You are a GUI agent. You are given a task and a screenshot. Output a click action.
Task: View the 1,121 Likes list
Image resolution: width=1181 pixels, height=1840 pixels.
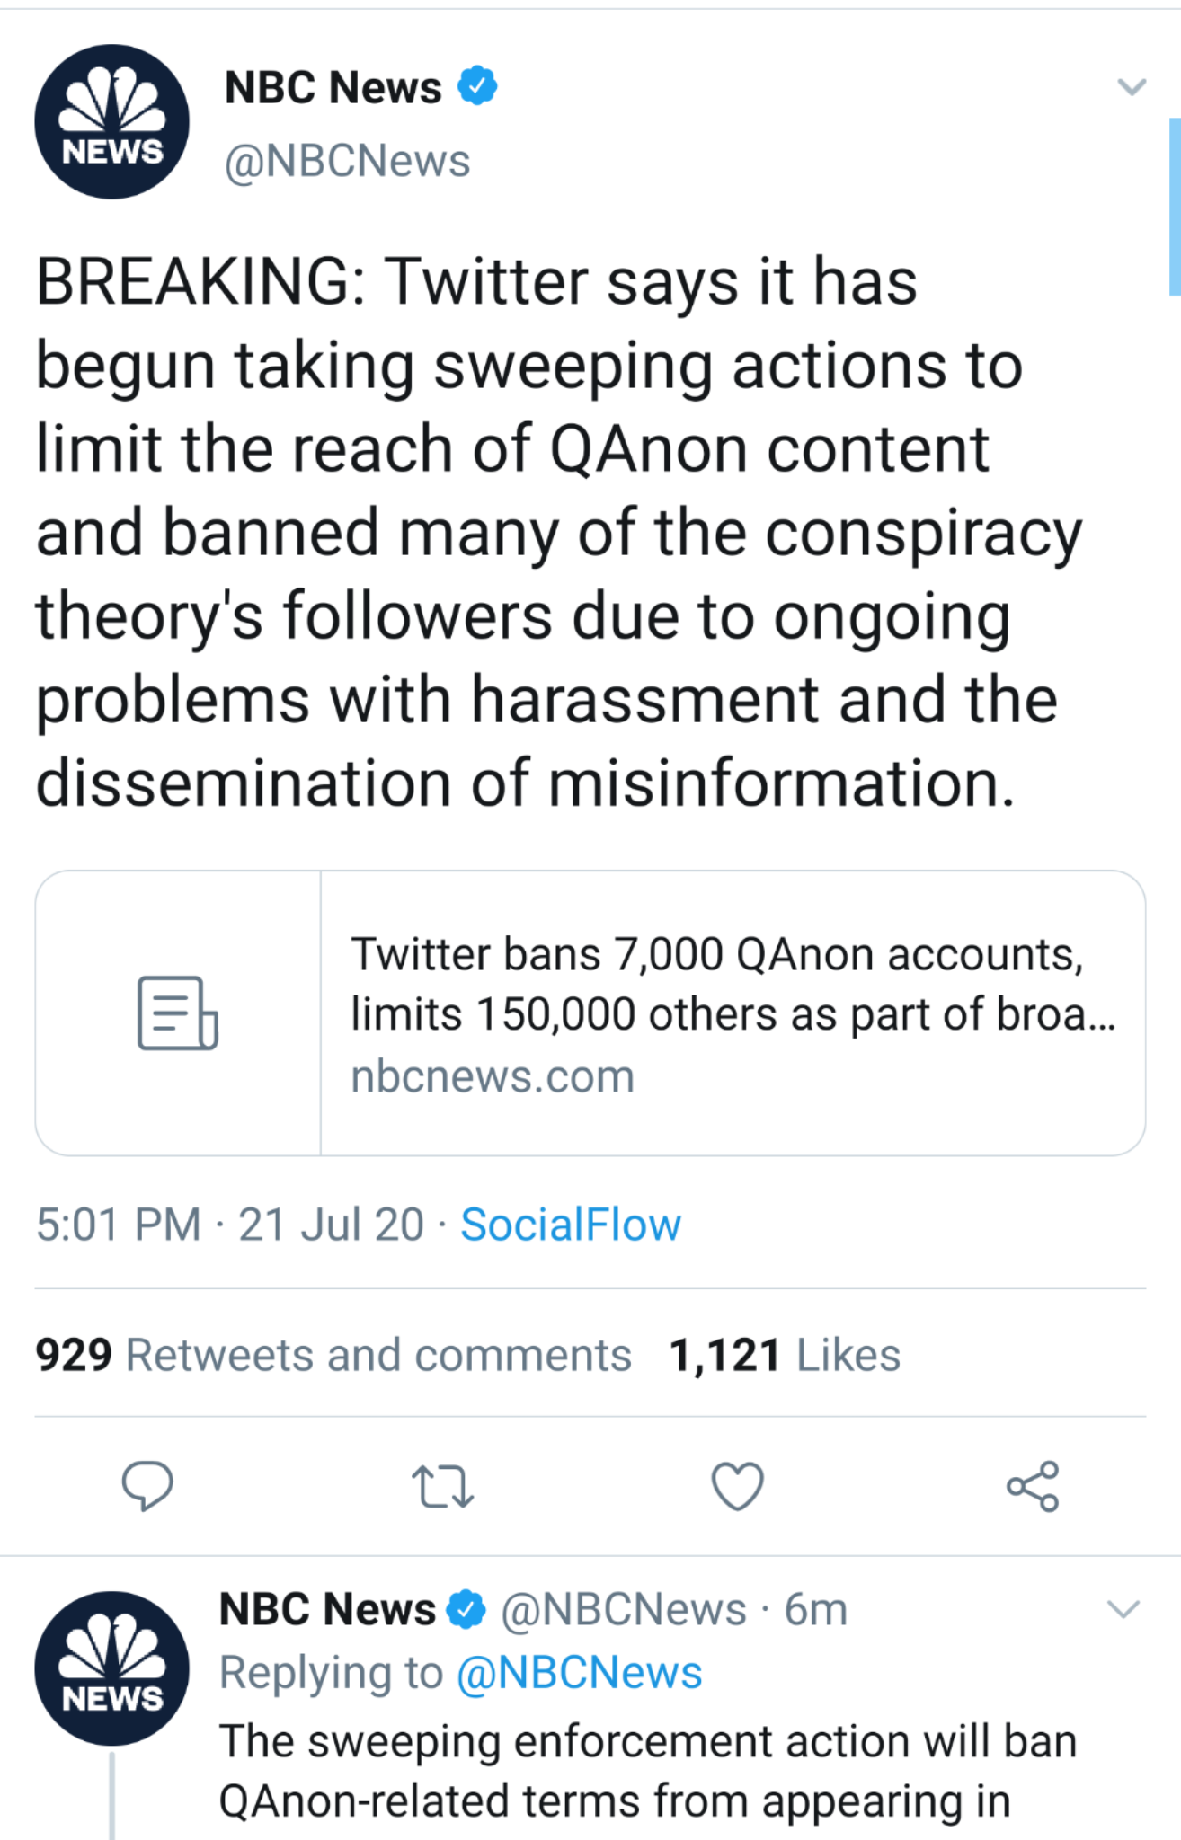[785, 1355]
